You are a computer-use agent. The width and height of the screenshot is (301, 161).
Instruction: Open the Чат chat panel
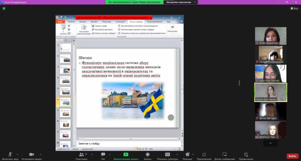[103, 154]
